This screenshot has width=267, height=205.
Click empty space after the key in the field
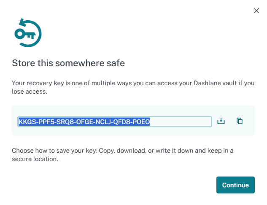tap(181, 122)
